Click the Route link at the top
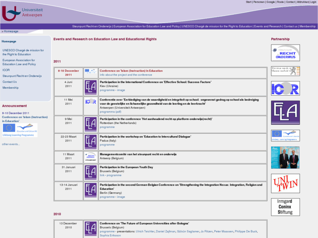318x238 pixels. 280,2
